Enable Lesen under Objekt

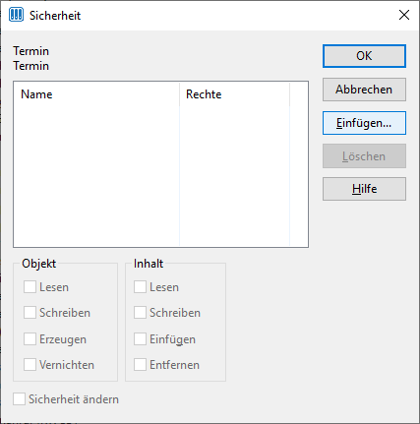pos(30,287)
